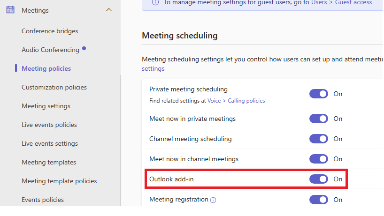
Task: Select Audio Conferencing in sidebar
Action: (x=50, y=50)
